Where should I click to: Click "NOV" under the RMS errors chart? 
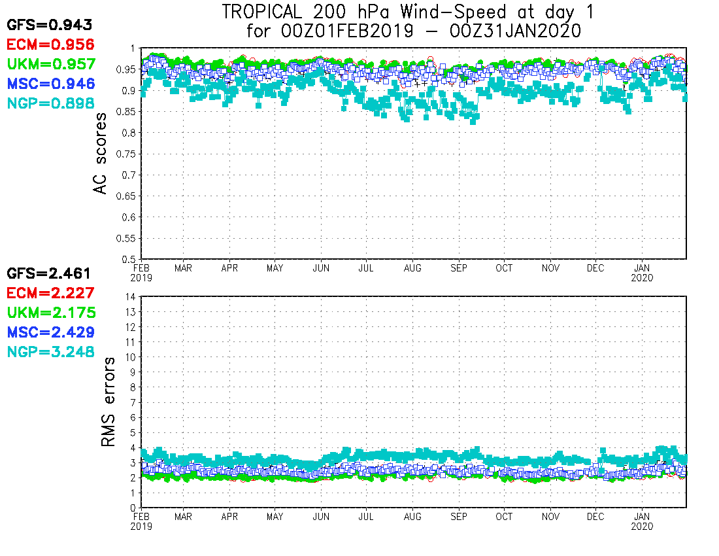coord(550,517)
